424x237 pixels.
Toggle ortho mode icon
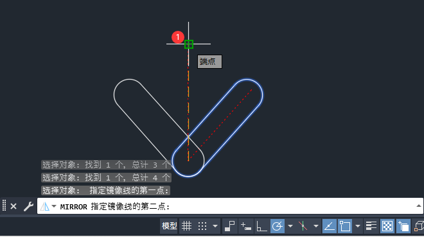(261, 226)
